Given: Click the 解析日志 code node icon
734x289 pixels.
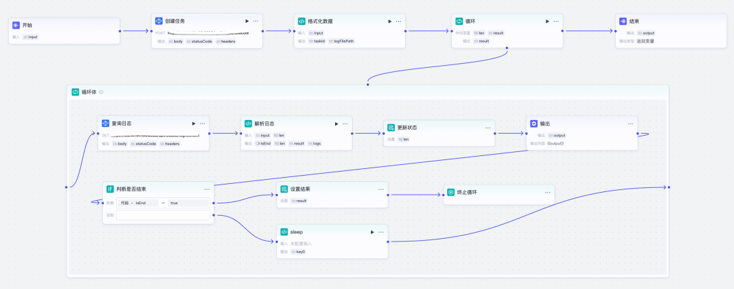Looking at the screenshot, I should pos(248,123).
